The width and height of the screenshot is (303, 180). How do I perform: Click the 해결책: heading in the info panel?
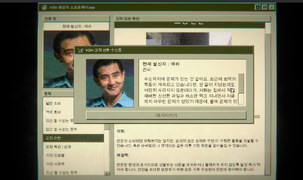coord(122,155)
